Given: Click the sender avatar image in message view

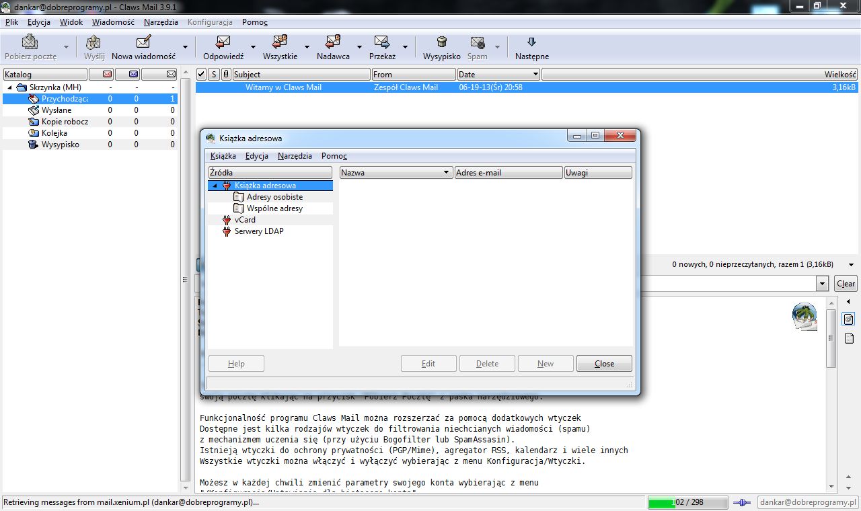Looking at the screenshot, I should click(804, 317).
